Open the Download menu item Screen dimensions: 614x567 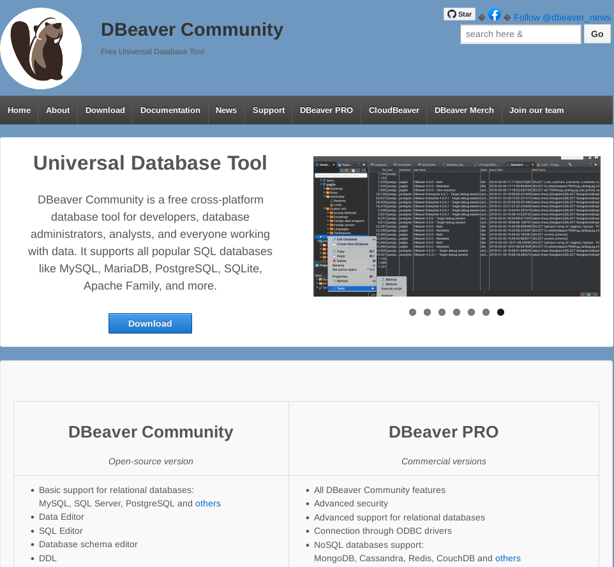[105, 110]
